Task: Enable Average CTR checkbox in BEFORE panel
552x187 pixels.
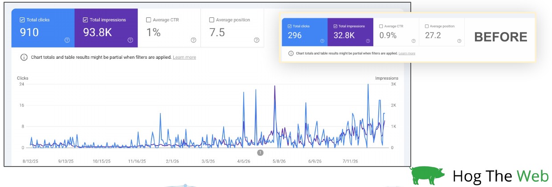Action: click(381, 26)
